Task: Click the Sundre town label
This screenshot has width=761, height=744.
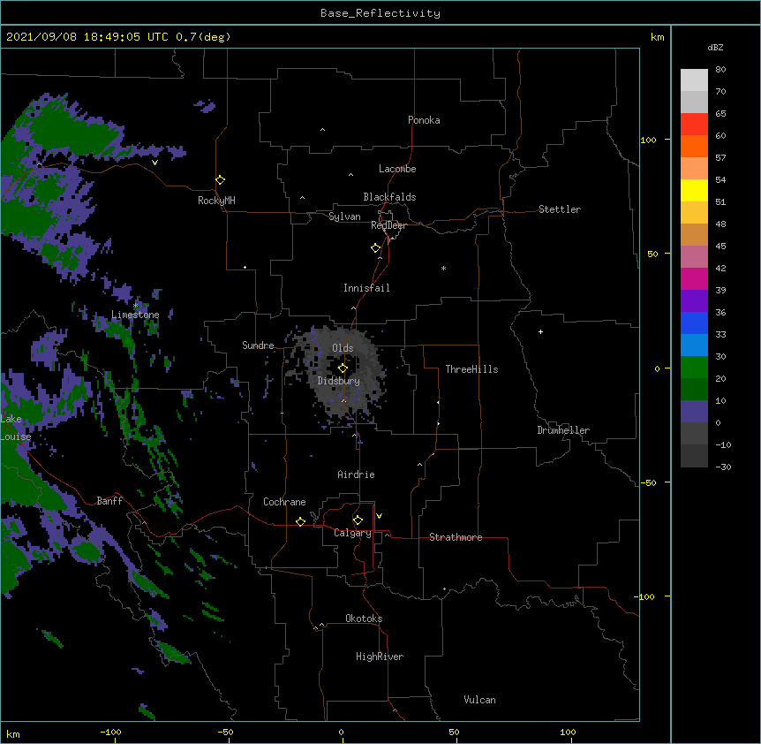Action: 258,345
